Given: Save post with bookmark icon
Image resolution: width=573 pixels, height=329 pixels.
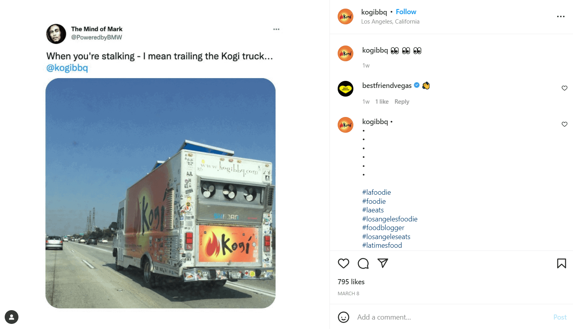Looking at the screenshot, I should 561,263.
